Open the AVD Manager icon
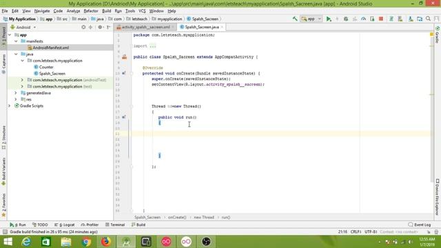 point(400,19)
